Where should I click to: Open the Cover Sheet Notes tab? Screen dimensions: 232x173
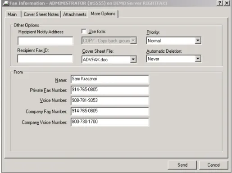41,14
